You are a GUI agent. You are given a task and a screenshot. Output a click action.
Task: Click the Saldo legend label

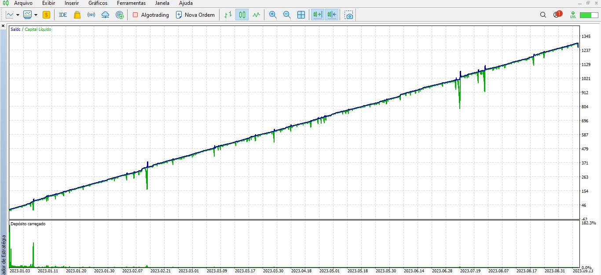click(x=15, y=29)
